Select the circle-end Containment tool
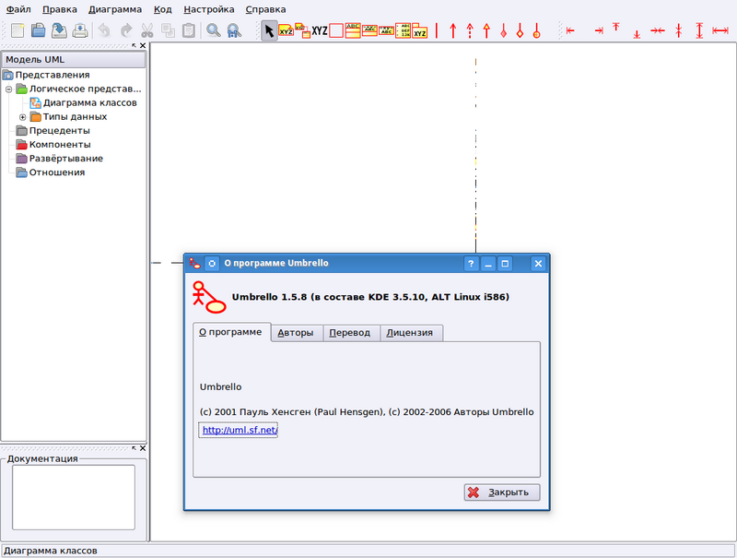Image resolution: width=737 pixels, height=558 pixels. (537, 30)
